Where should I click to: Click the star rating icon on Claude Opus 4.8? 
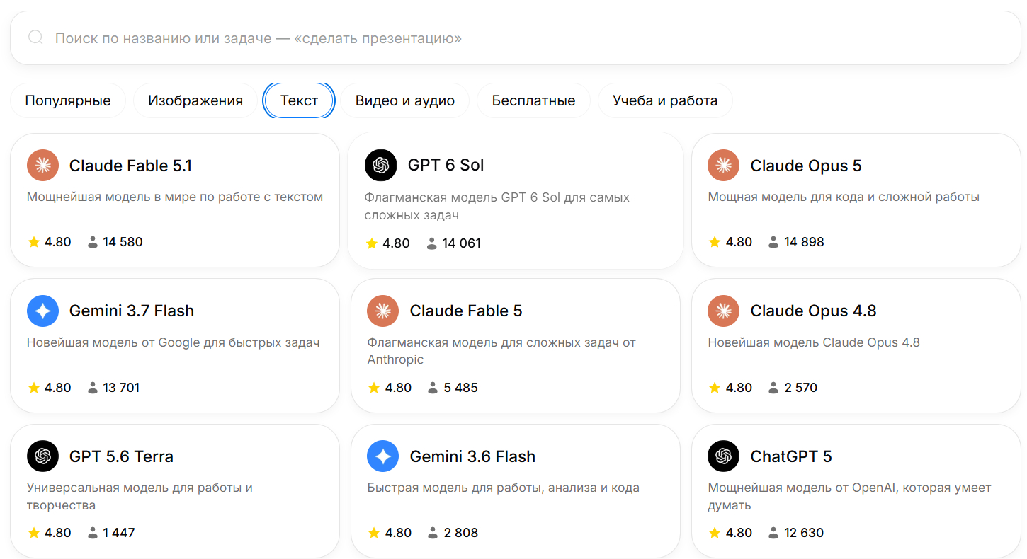click(x=715, y=388)
